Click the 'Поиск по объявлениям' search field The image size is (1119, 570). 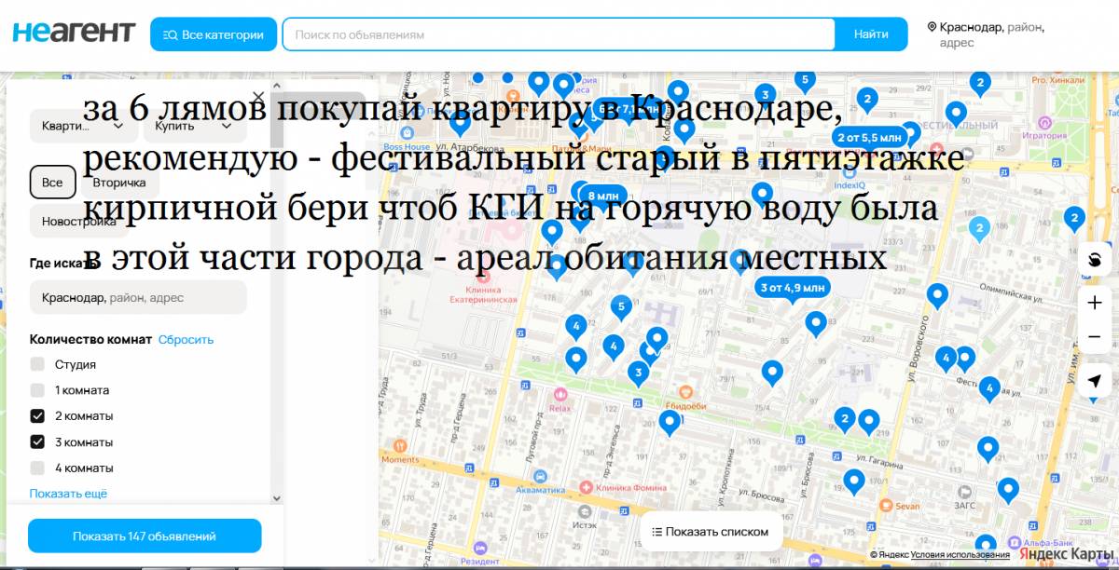point(559,34)
